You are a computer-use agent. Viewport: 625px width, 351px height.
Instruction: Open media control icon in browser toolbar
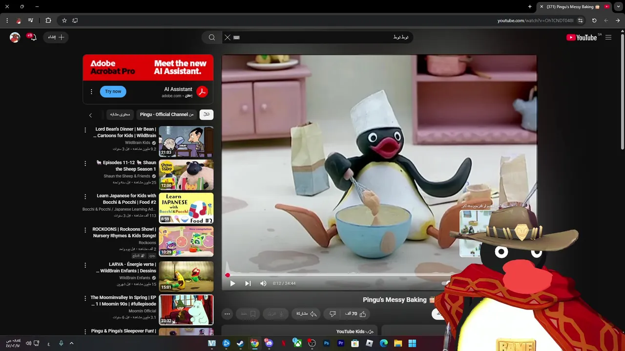tap(31, 20)
